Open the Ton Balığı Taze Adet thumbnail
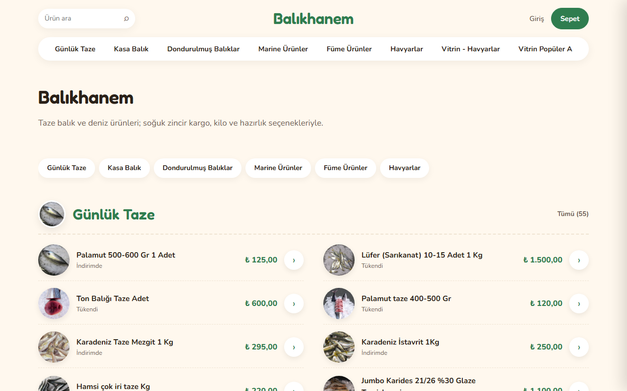Screen dimensions: 627x391 (x=54, y=304)
